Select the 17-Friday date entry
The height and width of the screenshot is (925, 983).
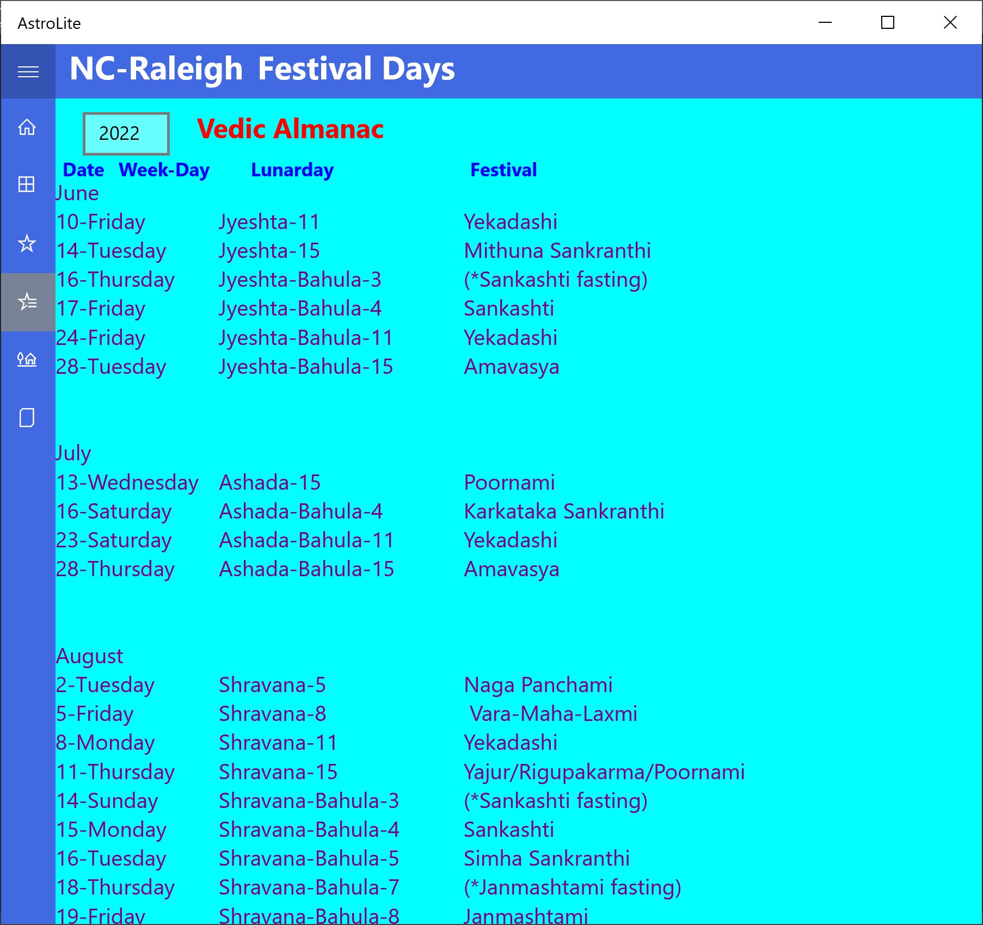click(101, 309)
